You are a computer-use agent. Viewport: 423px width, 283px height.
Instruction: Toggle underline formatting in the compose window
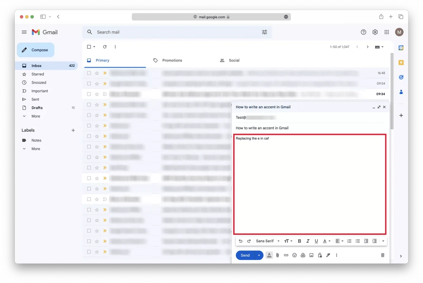point(316,241)
